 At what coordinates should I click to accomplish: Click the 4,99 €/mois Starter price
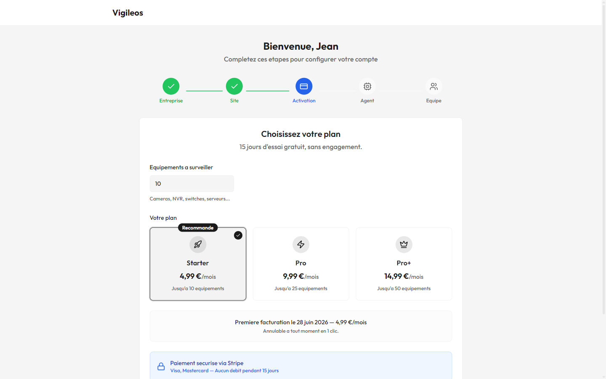pos(198,276)
